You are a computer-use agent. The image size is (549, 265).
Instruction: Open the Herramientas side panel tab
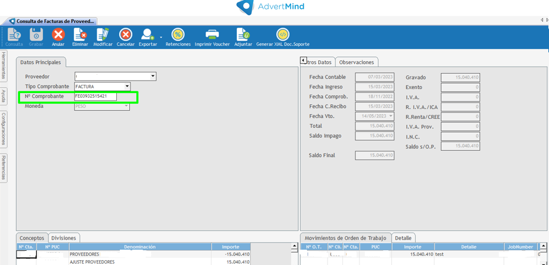tap(4, 65)
